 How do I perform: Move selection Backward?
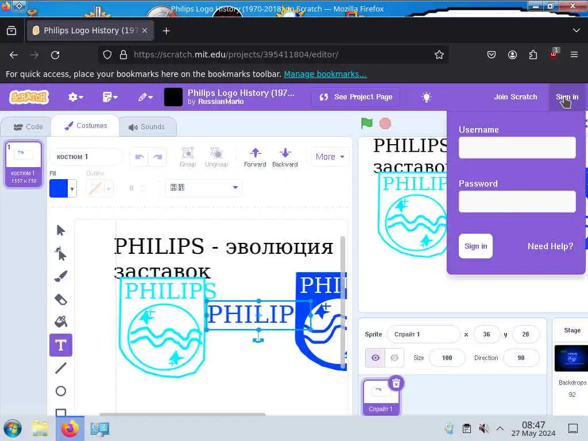285,157
